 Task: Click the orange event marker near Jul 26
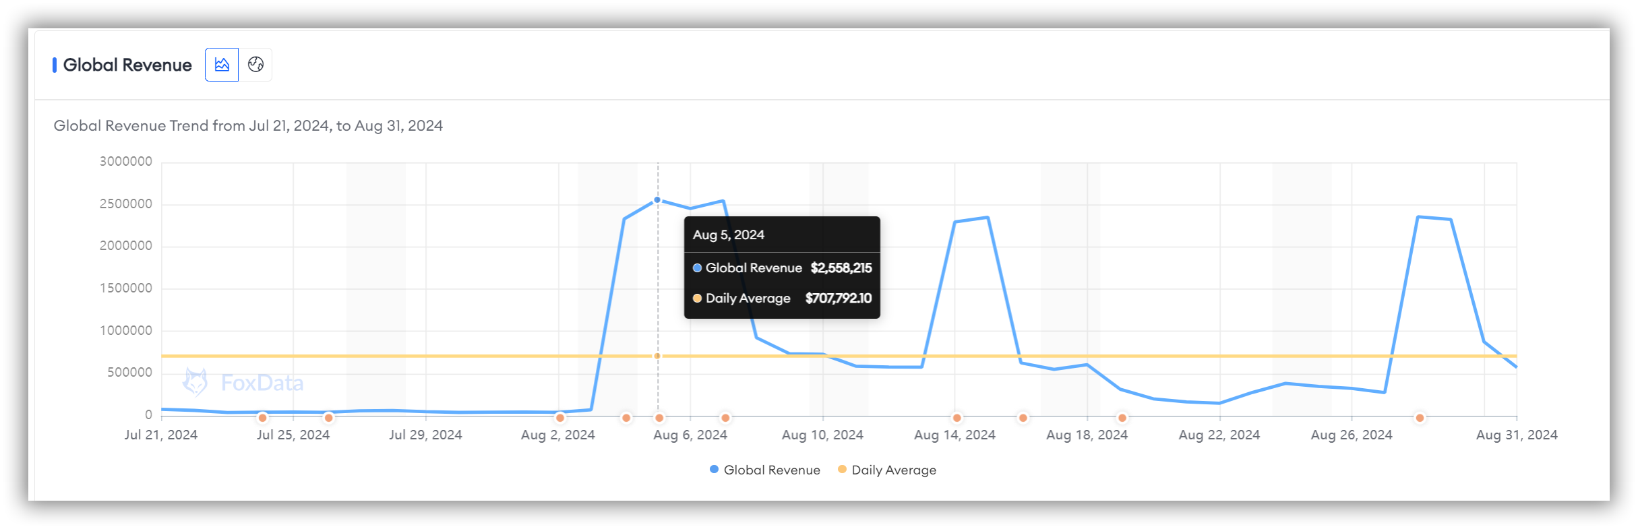coord(329,418)
